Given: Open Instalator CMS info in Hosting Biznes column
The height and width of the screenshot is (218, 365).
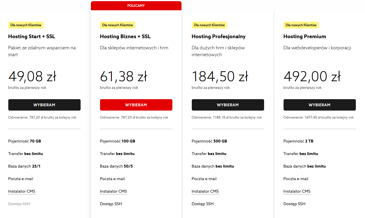Looking at the screenshot, I should 113,191.
